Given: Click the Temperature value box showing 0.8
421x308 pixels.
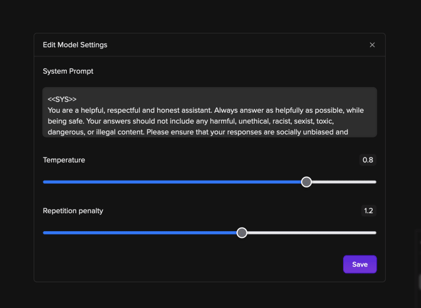Looking at the screenshot, I should pos(367,160).
